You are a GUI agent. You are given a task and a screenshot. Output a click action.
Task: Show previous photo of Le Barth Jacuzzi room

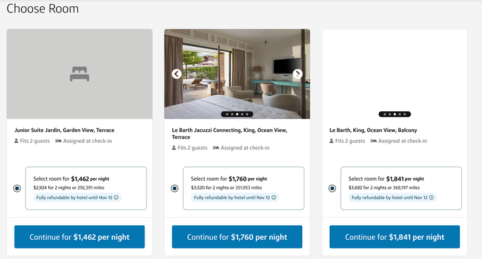tap(176, 74)
